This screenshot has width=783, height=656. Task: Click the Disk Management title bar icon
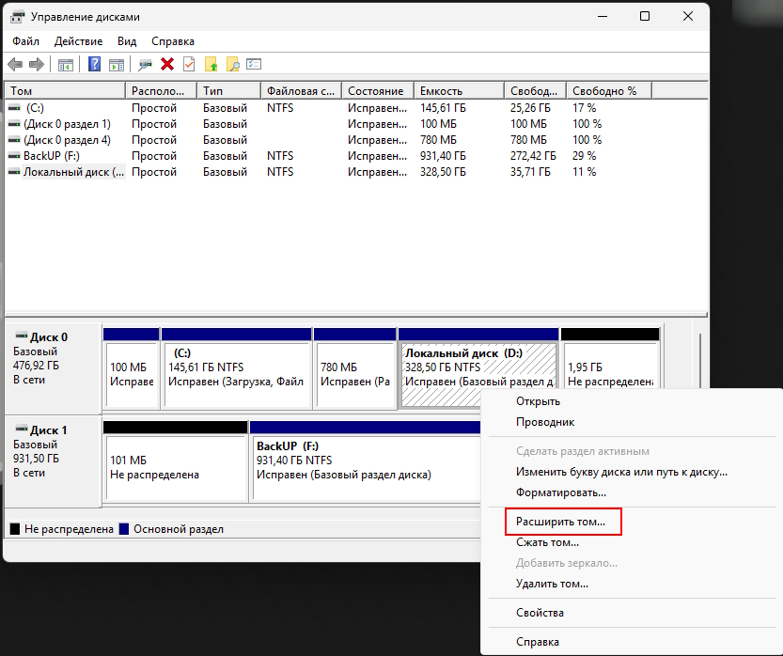tap(18, 17)
